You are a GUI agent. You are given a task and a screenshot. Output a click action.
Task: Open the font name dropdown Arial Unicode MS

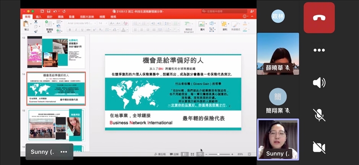point(82,23)
